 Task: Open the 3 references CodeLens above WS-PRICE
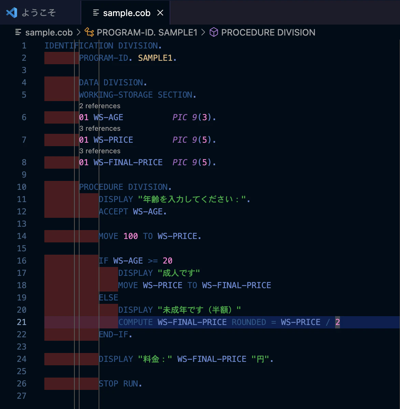100,128
